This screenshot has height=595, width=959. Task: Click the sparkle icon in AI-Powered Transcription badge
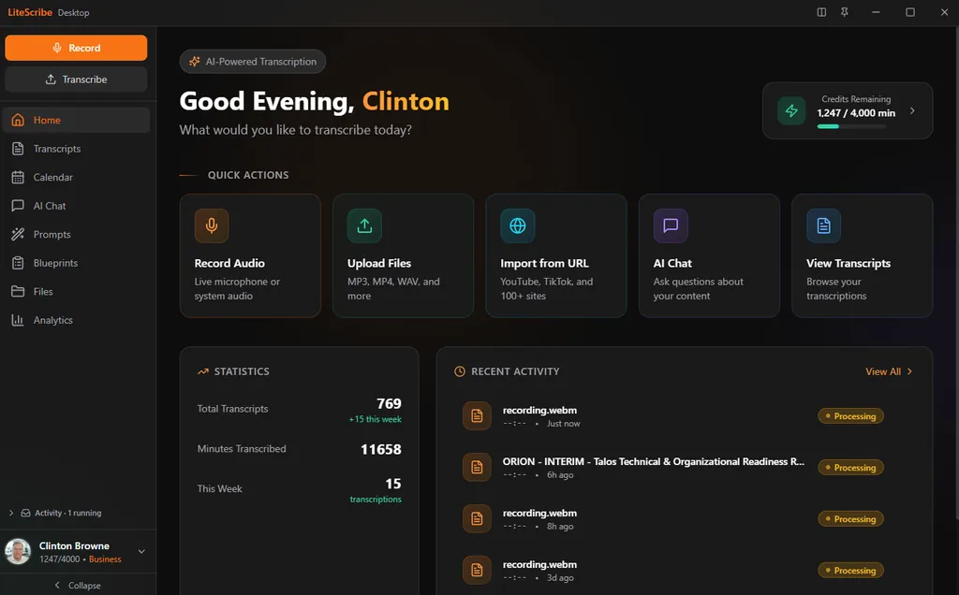(x=195, y=61)
